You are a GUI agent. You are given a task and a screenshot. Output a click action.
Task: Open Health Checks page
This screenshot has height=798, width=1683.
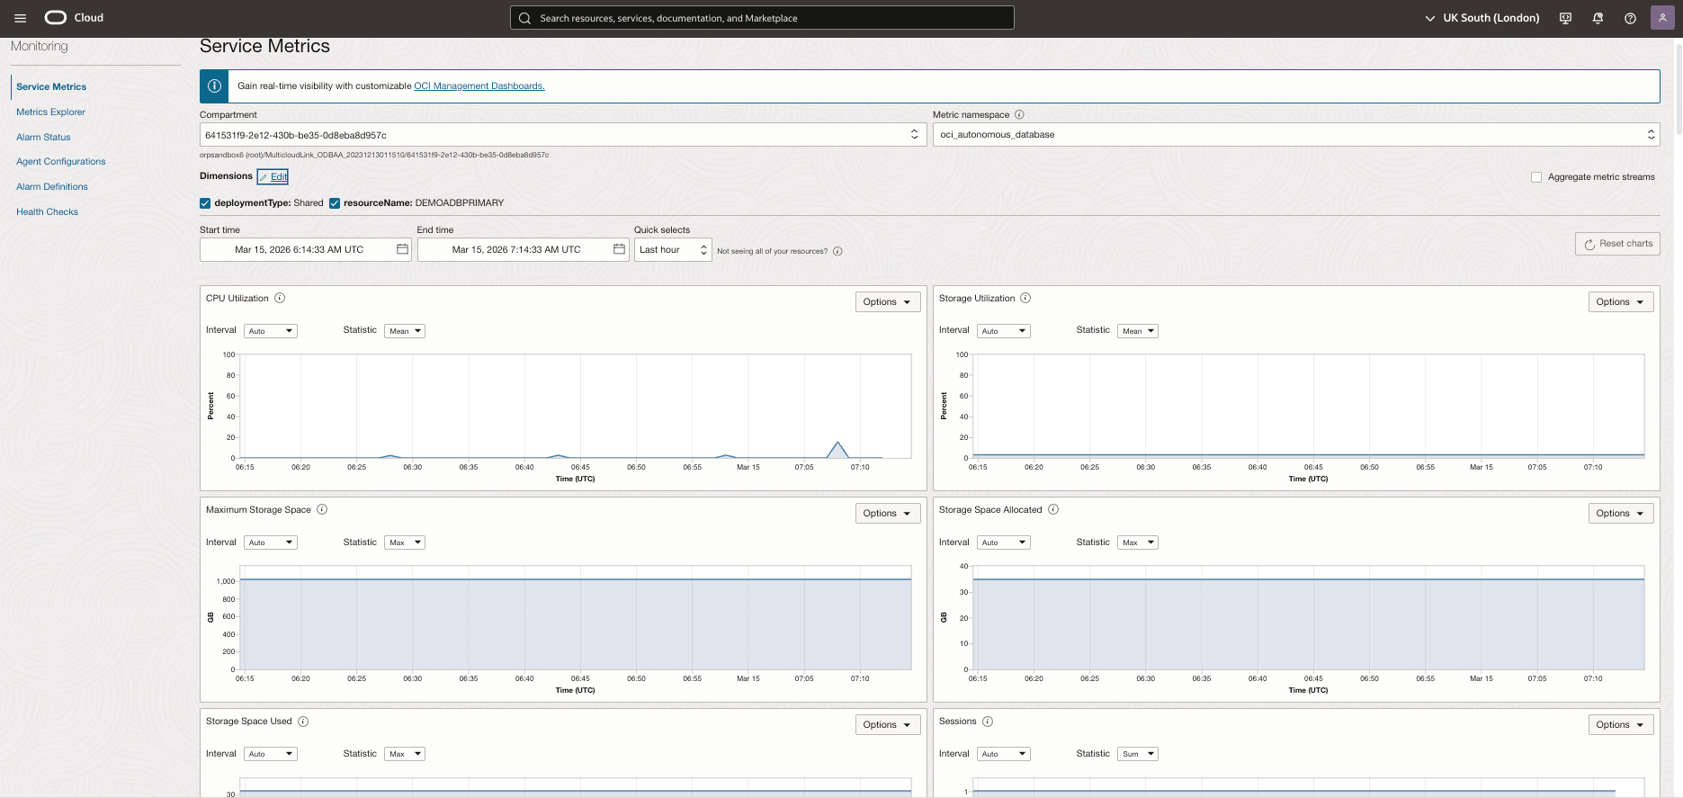[47, 212]
